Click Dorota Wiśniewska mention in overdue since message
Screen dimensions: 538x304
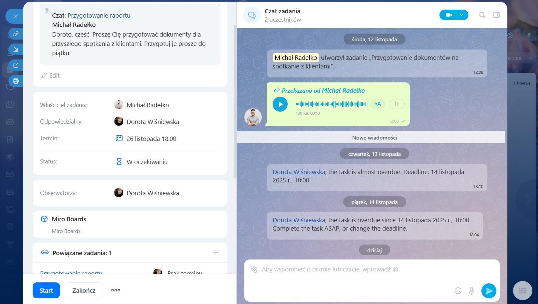(x=299, y=220)
